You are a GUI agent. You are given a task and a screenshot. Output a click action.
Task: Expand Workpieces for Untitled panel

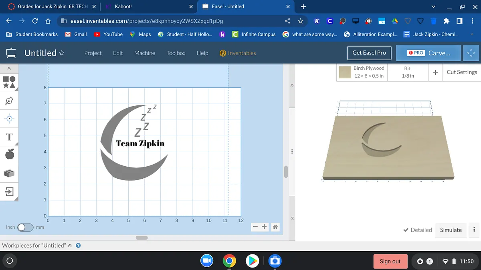(70, 245)
